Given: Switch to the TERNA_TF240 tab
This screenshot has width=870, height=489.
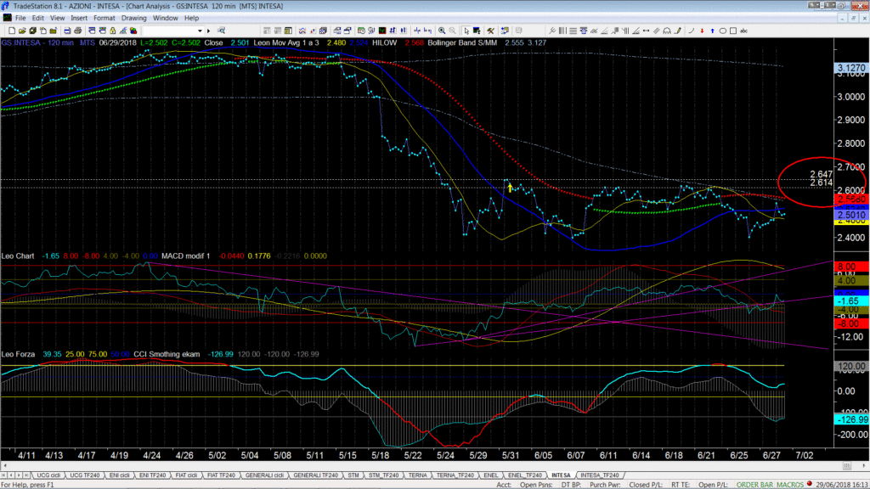Looking at the screenshot, I should pos(455,475).
